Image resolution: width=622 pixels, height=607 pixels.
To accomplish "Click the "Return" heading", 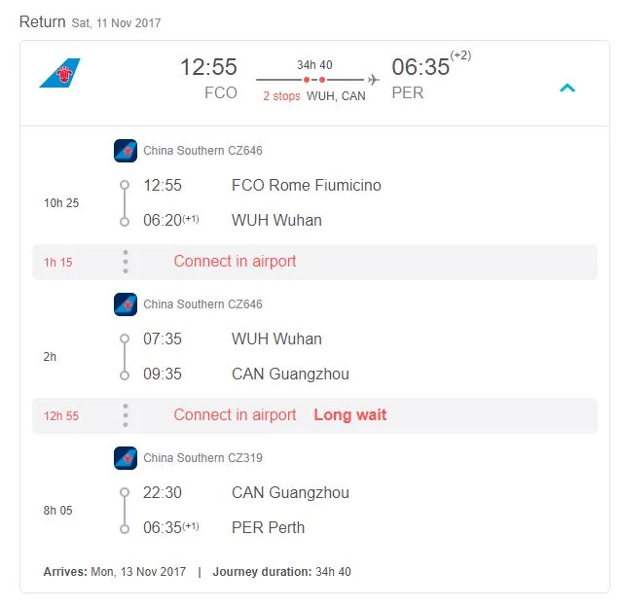I will [x=42, y=21].
